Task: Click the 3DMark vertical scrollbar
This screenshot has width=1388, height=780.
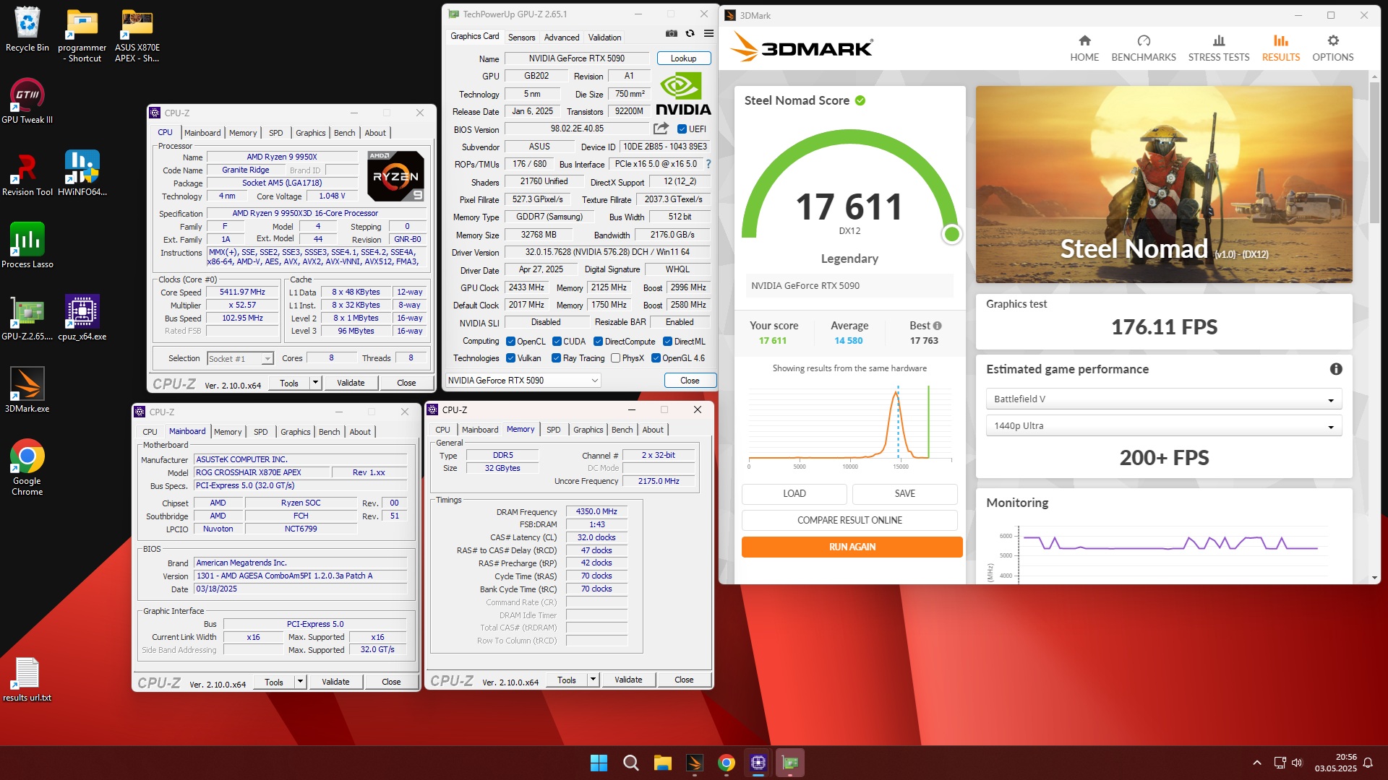Action: (x=1374, y=152)
